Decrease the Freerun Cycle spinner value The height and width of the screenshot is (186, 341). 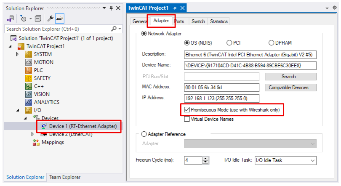pyautogui.click(x=205, y=162)
